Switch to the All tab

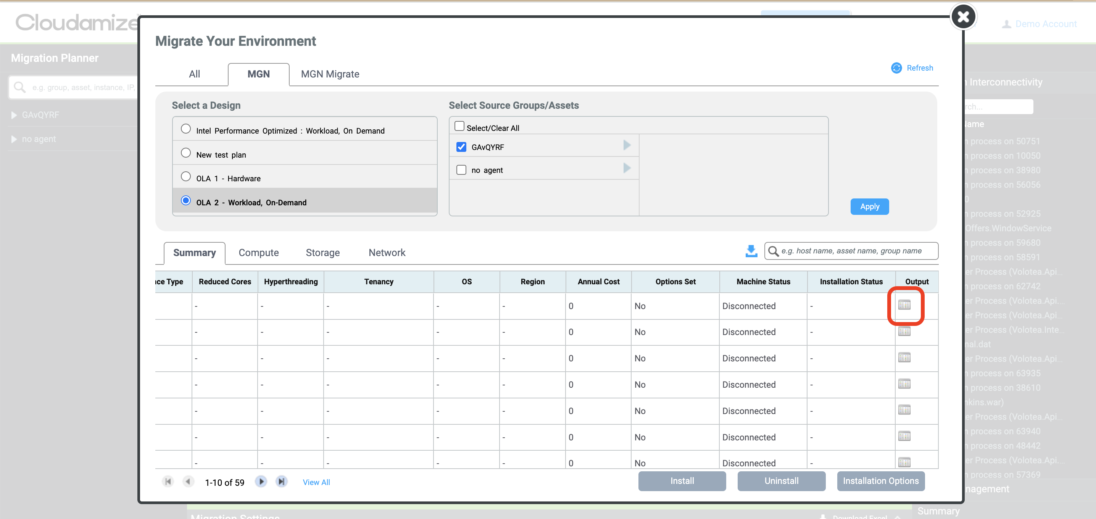coord(195,74)
